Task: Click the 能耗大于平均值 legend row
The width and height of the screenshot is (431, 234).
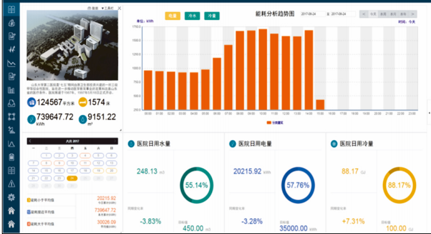Action: click(41, 224)
